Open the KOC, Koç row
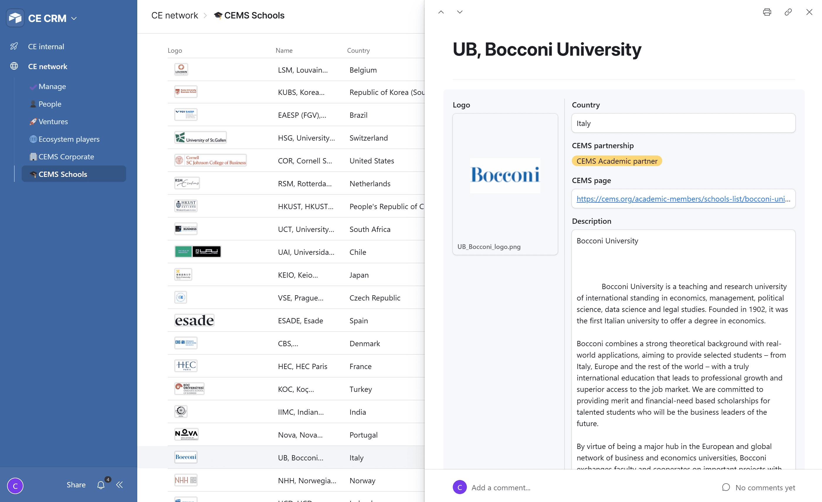Image resolution: width=822 pixels, height=502 pixels. click(x=296, y=389)
